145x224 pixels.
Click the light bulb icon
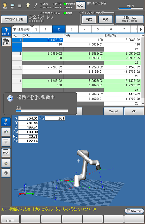point(28,5)
